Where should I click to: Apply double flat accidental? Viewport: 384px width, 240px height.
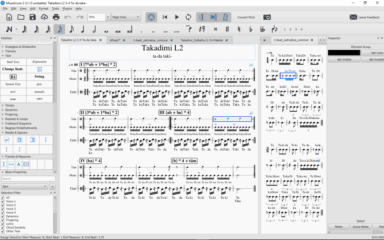(262, 29)
